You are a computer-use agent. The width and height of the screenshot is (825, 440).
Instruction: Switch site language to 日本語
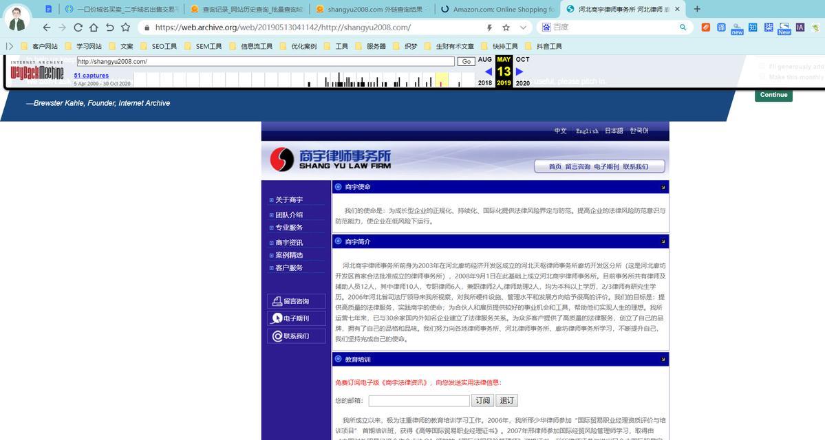pyautogui.click(x=614, y=131)
